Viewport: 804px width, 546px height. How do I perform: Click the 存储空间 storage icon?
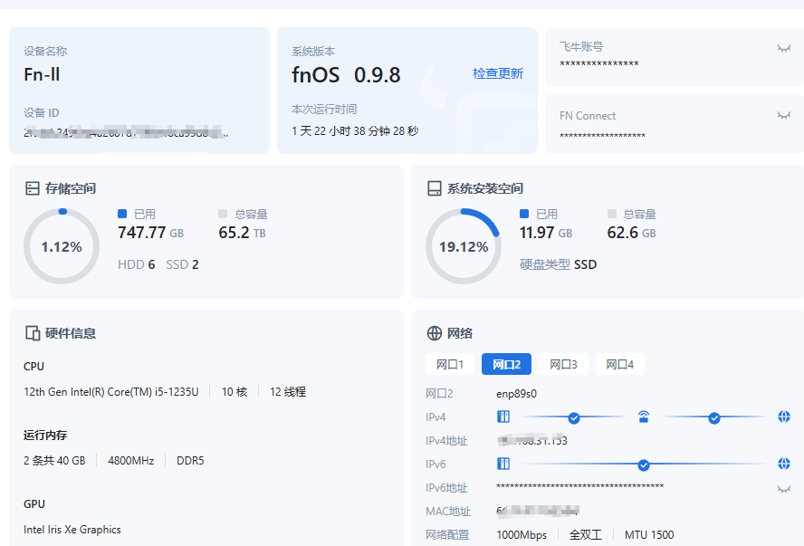click(33, 188)
